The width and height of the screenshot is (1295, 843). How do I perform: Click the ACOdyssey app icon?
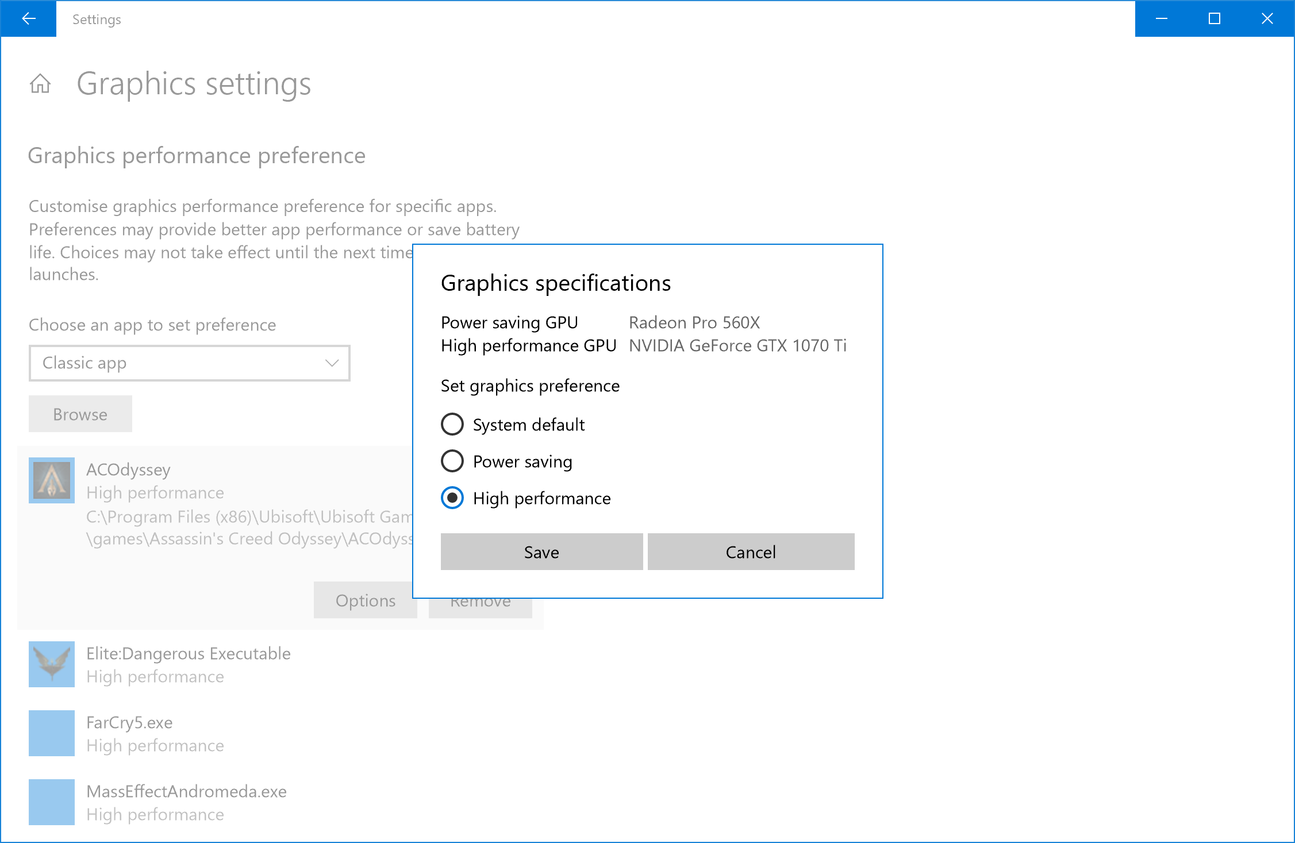coord(52,480)
